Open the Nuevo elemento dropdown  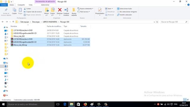(x=85, y=9)
